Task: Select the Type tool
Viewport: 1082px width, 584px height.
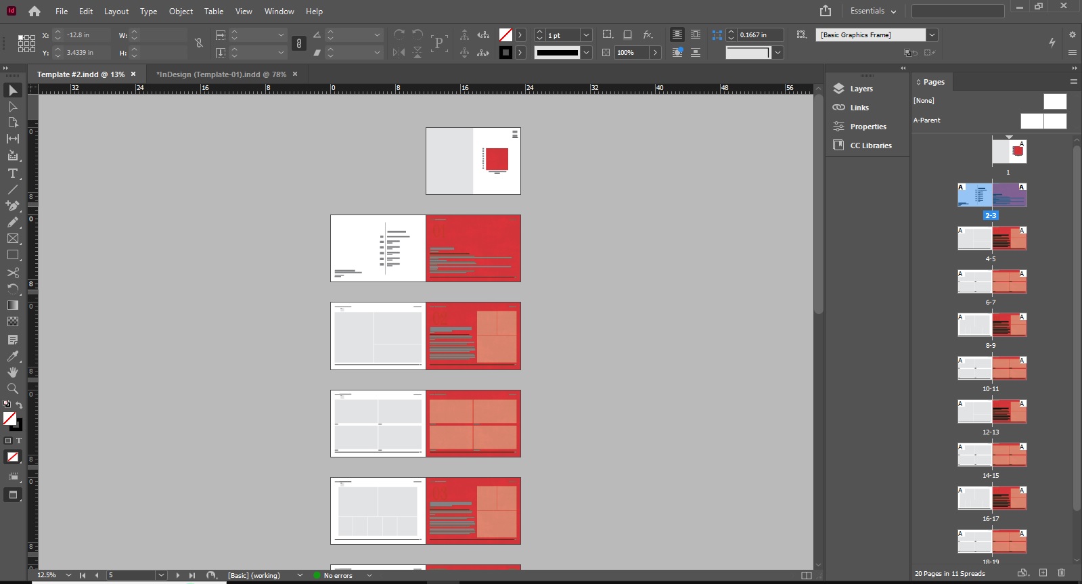Action: [13, 173]
